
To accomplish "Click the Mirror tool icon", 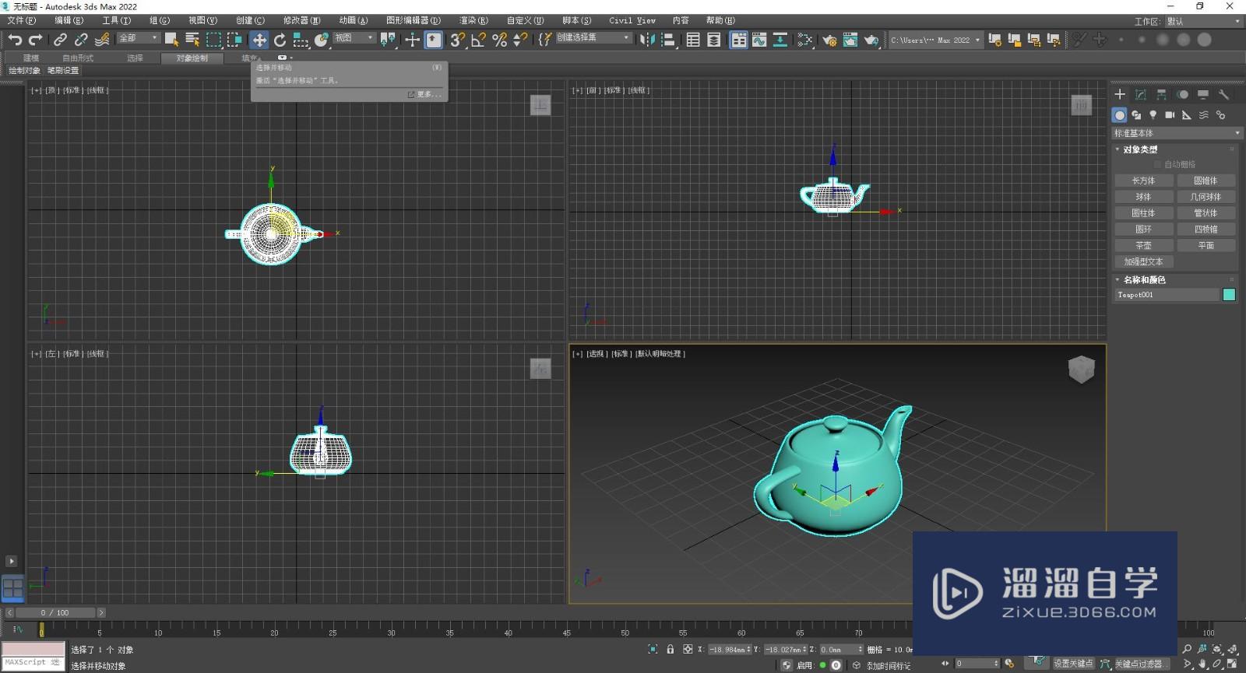I will [647, 40].
